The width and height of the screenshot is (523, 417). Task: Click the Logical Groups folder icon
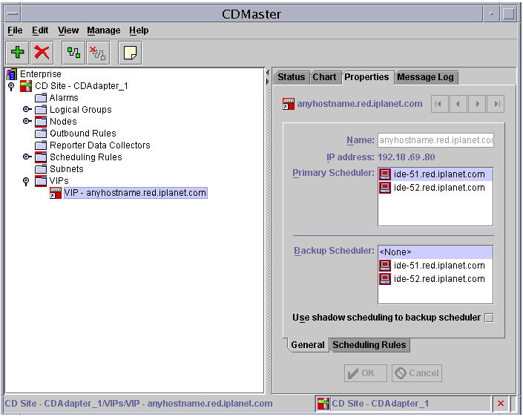(41, 110)
